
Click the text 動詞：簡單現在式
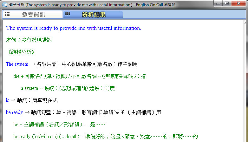point(37,100)
